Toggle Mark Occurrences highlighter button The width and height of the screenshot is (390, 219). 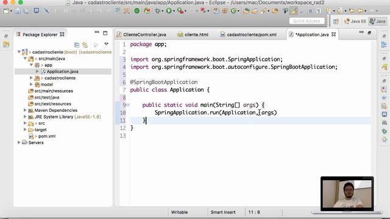pyautogui.click(x=294, y=11)
